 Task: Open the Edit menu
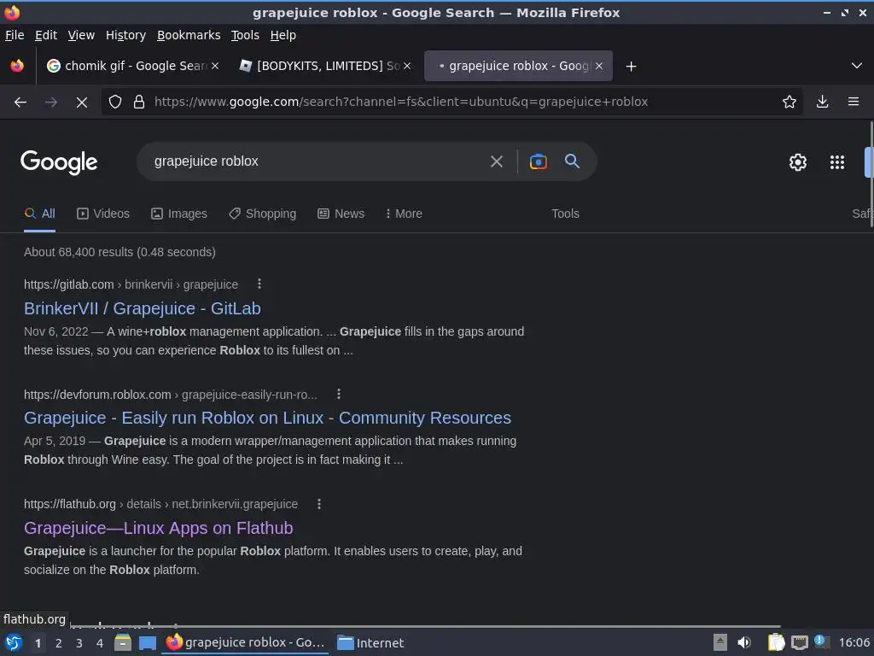coord(46,35)
